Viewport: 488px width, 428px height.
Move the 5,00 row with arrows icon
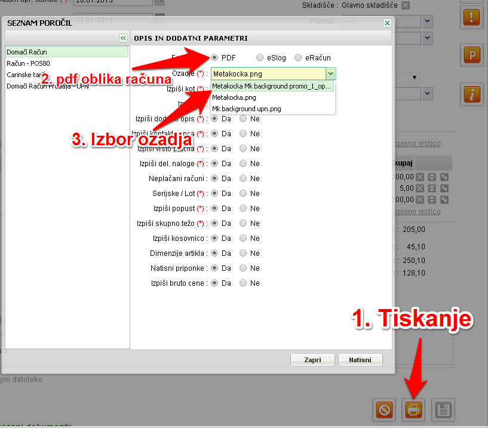coord(432,188)
